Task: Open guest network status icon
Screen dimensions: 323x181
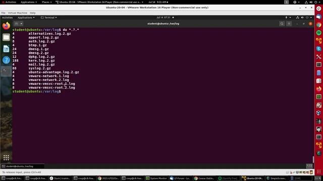Action: pos(297,18)
